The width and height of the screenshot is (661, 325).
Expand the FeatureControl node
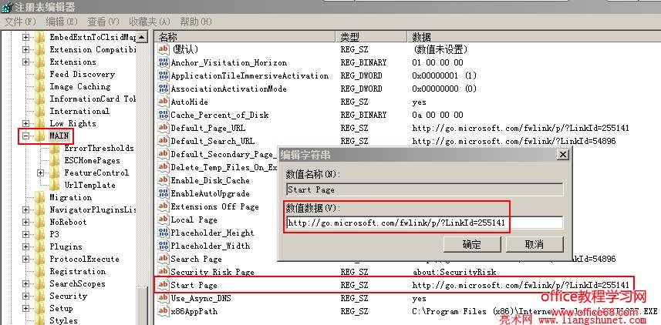[x=40, y=173]
